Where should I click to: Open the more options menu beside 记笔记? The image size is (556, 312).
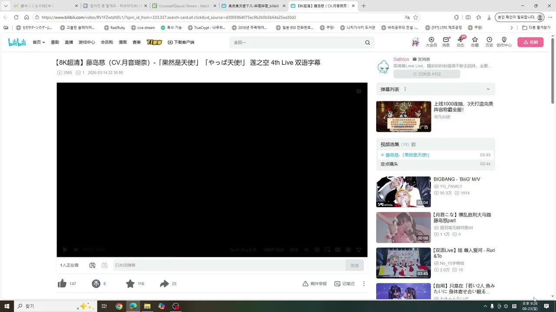pyautogui.click(x=364, y=284)
